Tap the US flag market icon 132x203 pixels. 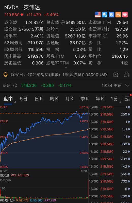98,15
